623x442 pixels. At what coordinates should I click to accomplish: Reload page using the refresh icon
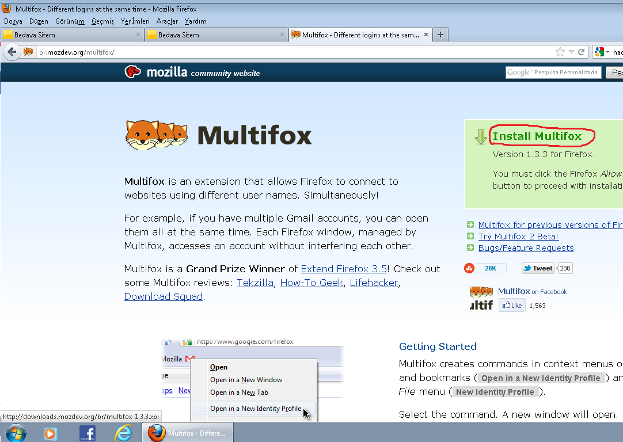(582, 52)
